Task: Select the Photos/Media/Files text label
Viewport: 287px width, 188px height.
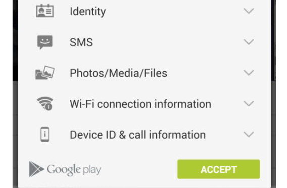Action: click(x=118, y=73)
